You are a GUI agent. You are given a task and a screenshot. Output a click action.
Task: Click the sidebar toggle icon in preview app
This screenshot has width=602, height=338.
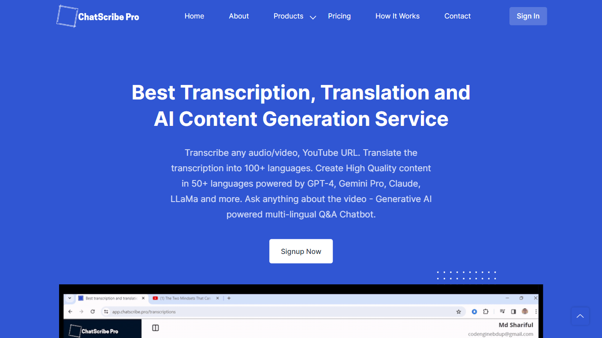click(x=155, y=328)
